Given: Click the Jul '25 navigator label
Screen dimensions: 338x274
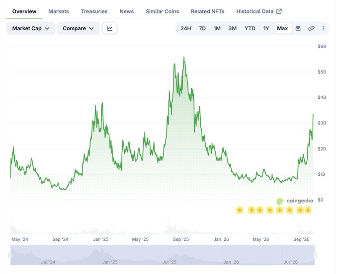Looking at the screenshot, I should tap(169, 262).
